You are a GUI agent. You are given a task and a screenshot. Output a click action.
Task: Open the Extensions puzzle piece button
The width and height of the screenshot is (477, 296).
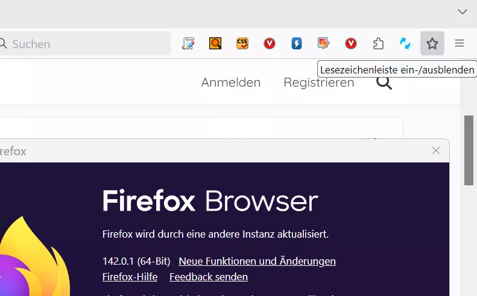(x=378, y=43)
